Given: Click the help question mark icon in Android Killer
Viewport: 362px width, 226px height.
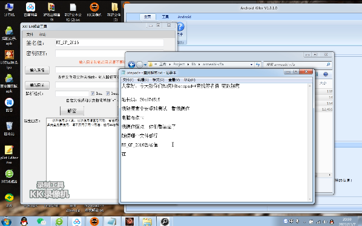Looking at the screenshot, I should point(180,27).
